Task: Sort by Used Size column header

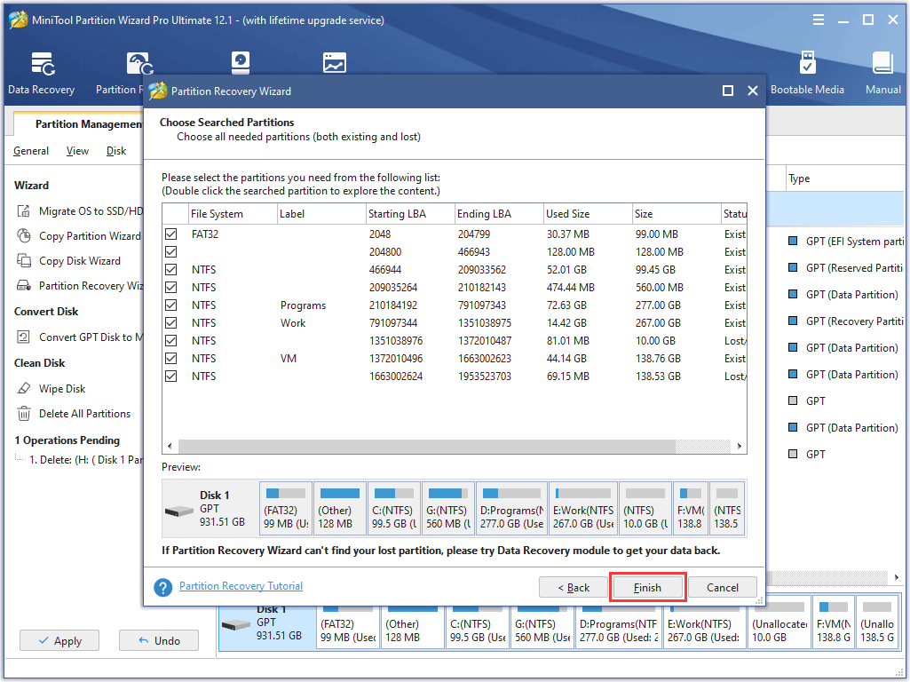Action: [x=588, y=214]
